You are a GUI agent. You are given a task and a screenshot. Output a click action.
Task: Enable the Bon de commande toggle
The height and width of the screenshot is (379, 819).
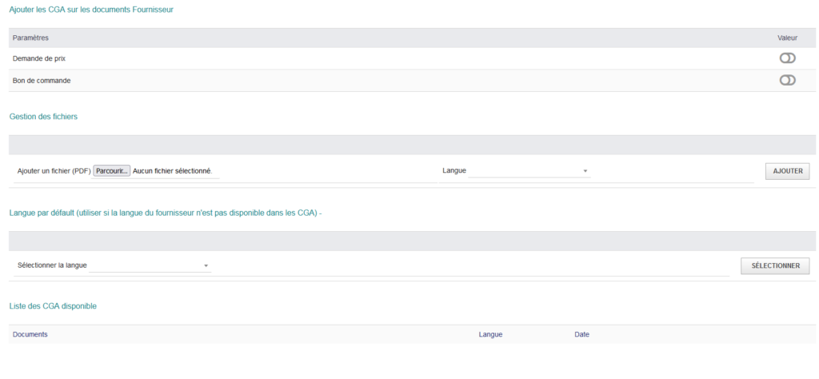coord(787,81)
